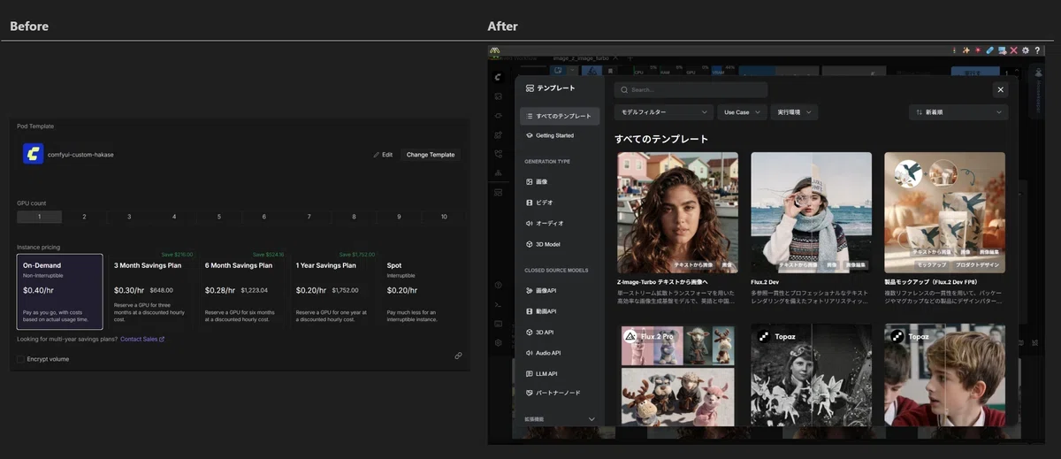Open the Contact Sales link
Image resolution: width=1061 pixels, height=459 pixels.
pos(142,339)
